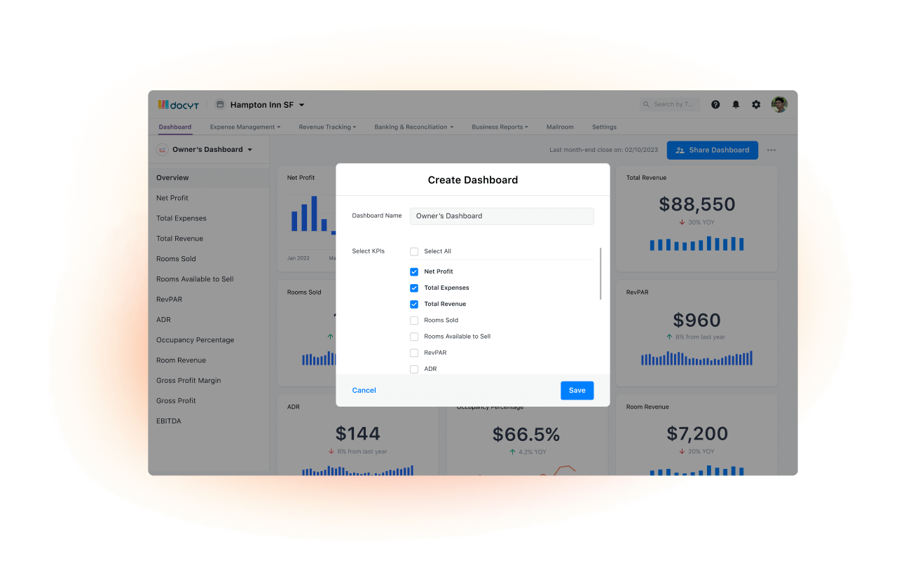Click the three-dot more options icon
The image size is (899, 569).
[x=771, y=150]
